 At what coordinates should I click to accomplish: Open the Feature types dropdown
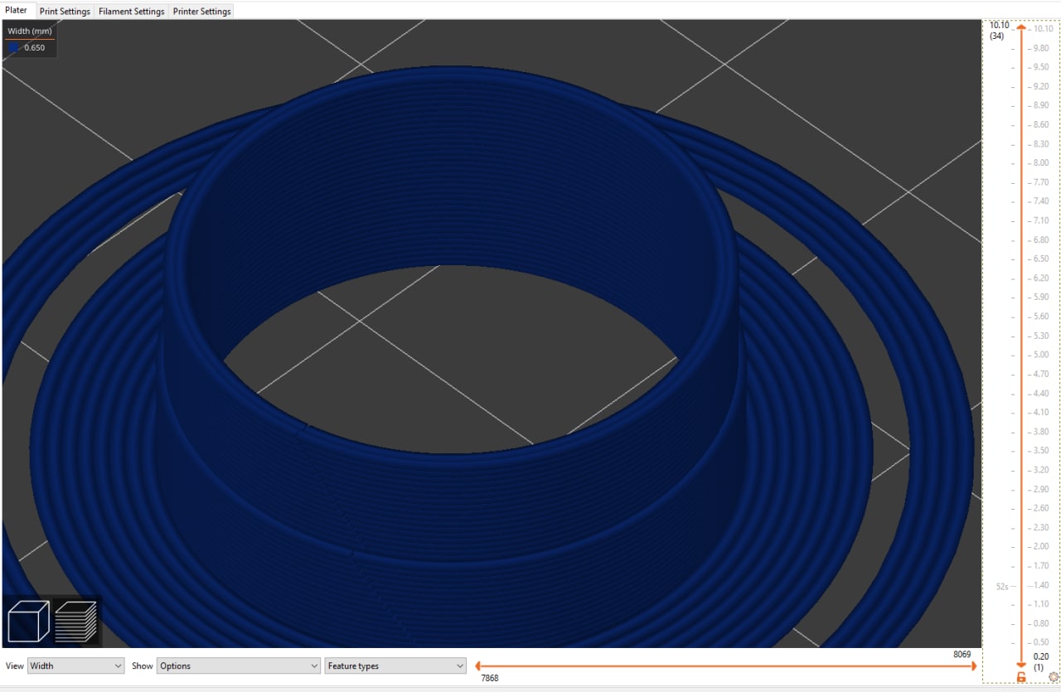[395, 665]
